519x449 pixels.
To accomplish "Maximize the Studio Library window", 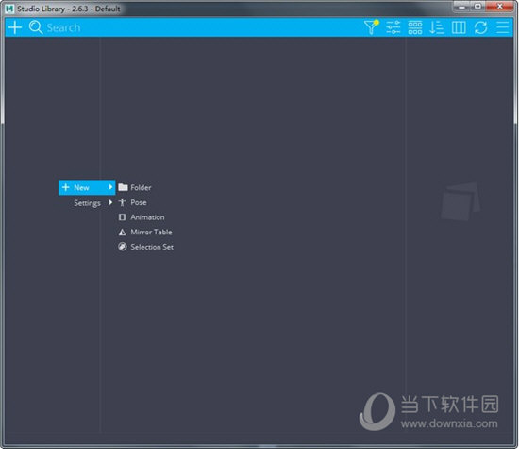I will pos(478,7).
